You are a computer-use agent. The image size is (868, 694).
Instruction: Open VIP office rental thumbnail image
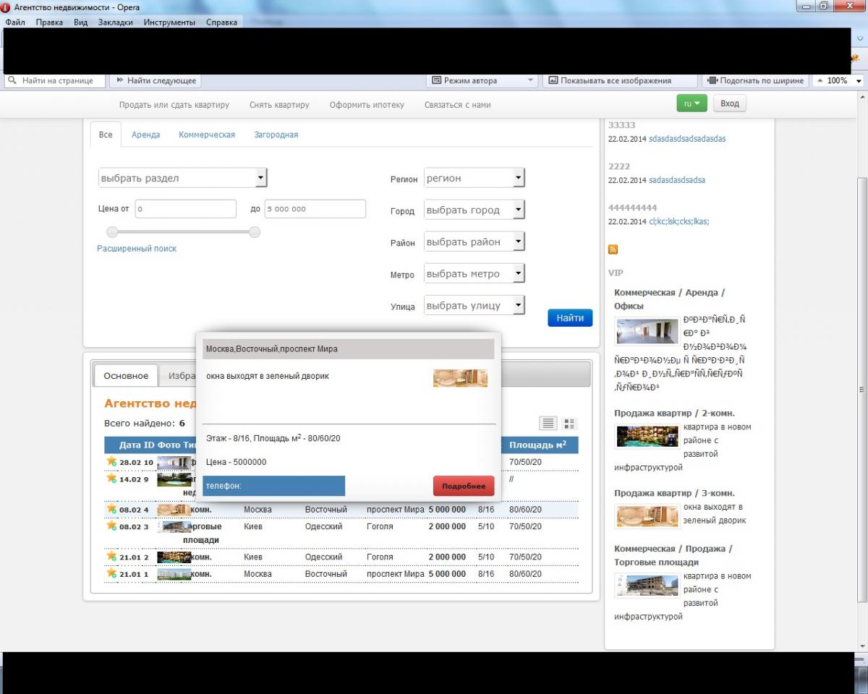coord(647,331)
